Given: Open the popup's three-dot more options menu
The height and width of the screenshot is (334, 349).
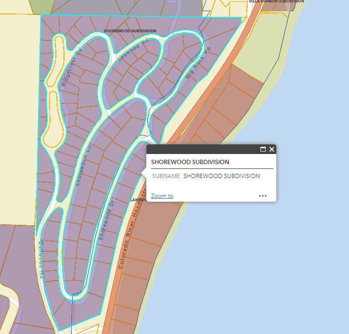Looking at the screenshot, I should point(263,196).
